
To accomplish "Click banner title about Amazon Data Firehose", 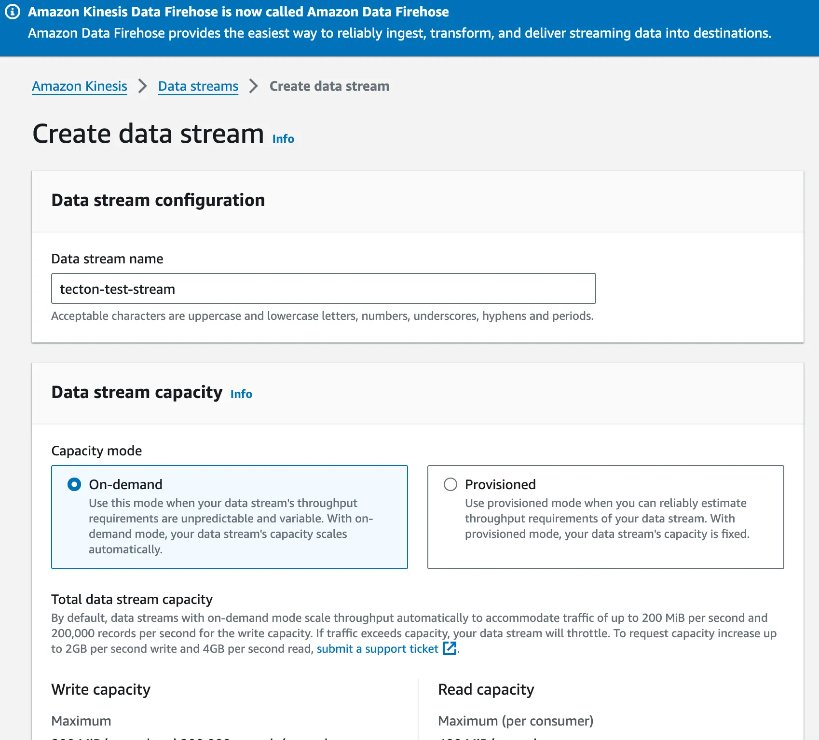I will pos(238,12).
